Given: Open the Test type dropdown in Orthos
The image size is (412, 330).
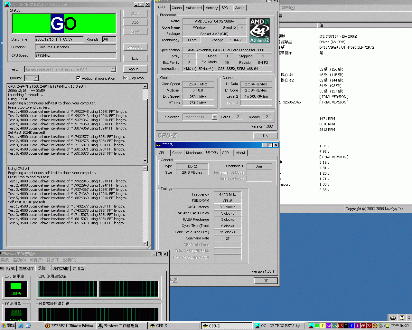Looking at the screenshot, I should pos(113,69).
